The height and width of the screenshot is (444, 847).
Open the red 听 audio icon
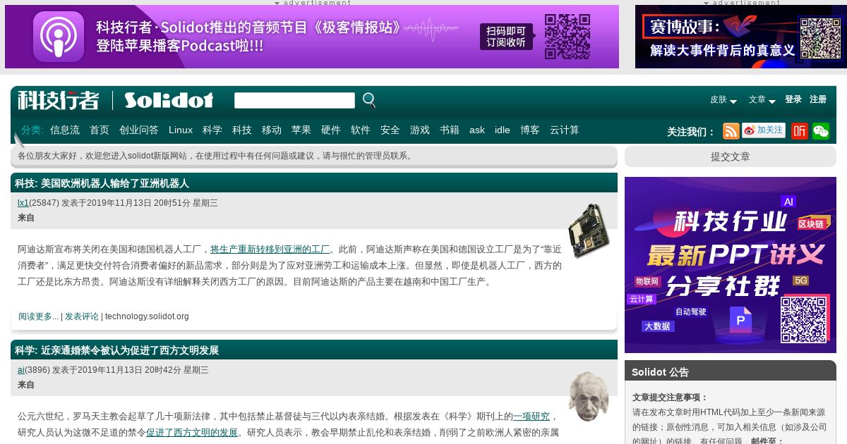click(800, 131)
